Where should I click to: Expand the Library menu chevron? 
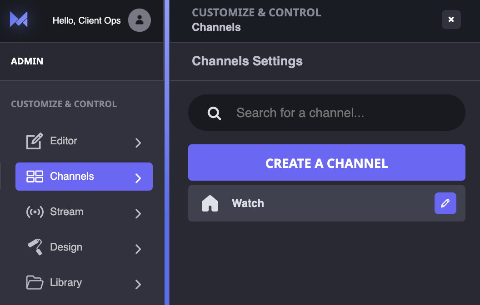(x=138, y=284)
